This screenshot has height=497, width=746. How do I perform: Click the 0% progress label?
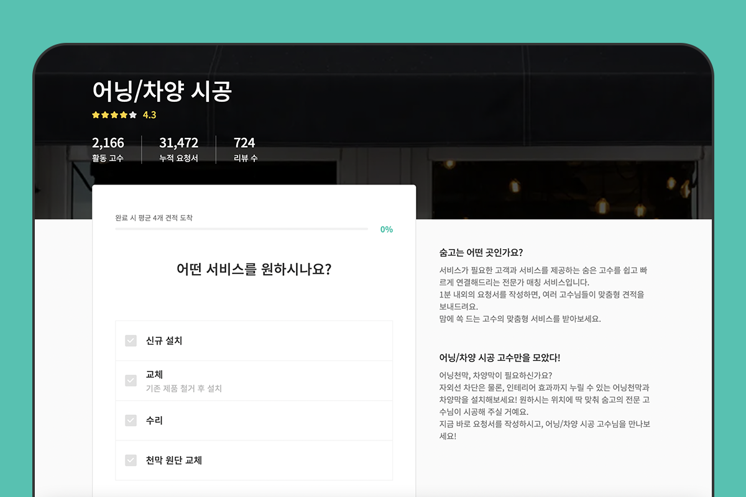pyautogui.click(x=385, y=229)
